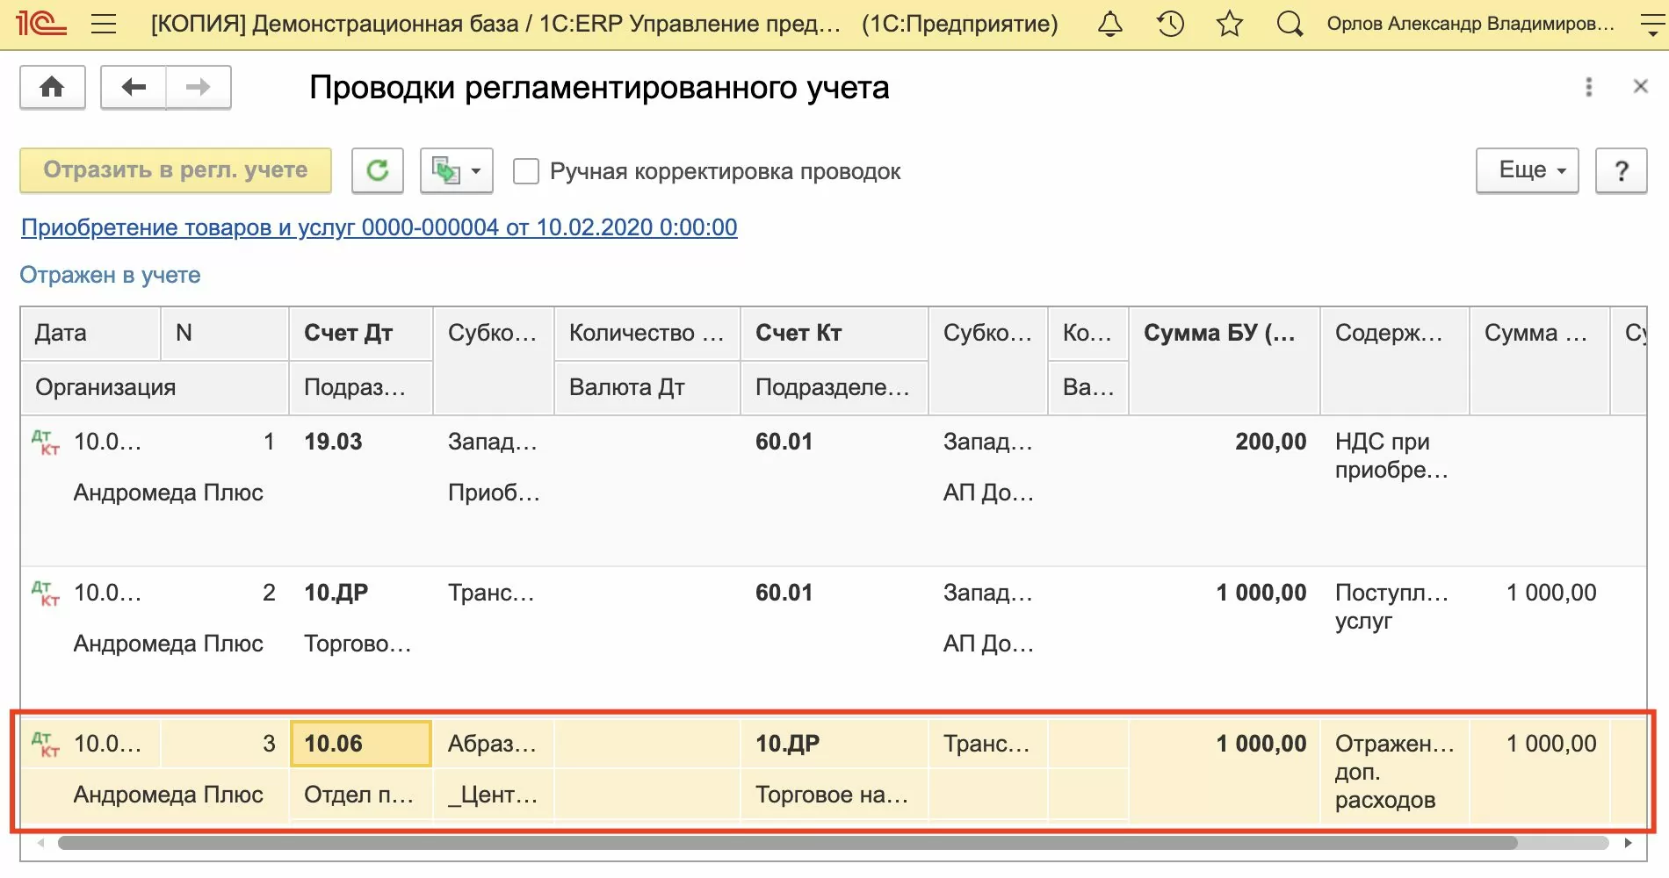The height and width of the screenshot is (878, 1669).
Task: Click the Организация column header
Action: (x=155, y=387)
